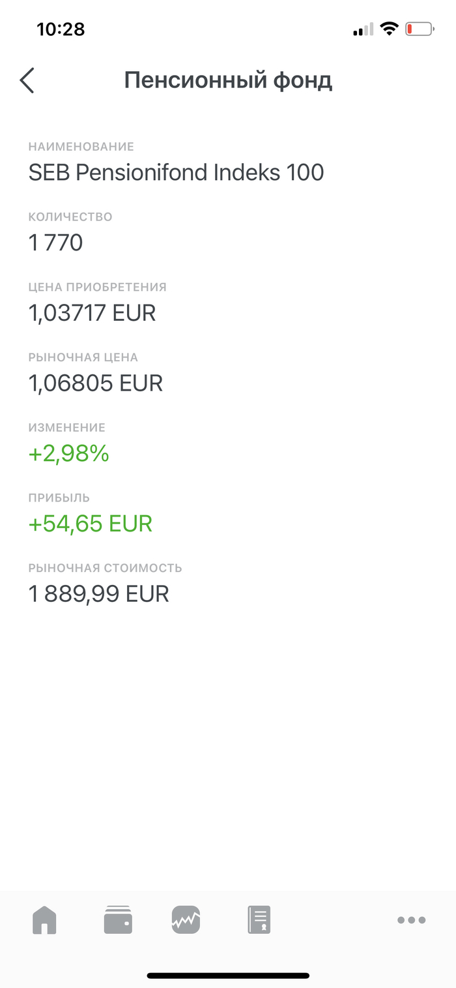
Task: Tap the Пенсионный фонд page title
Action: click(x=228, y=80)
